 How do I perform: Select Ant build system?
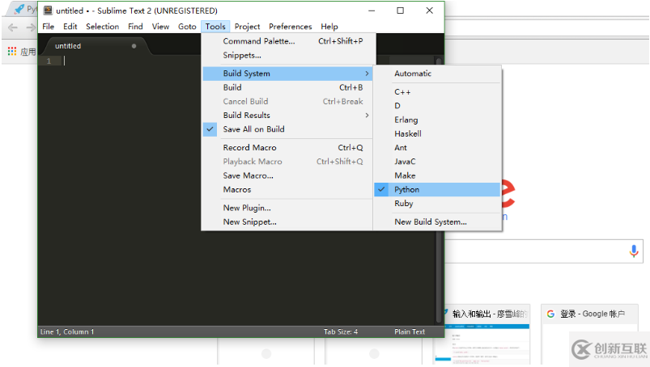tap(437, 147)
